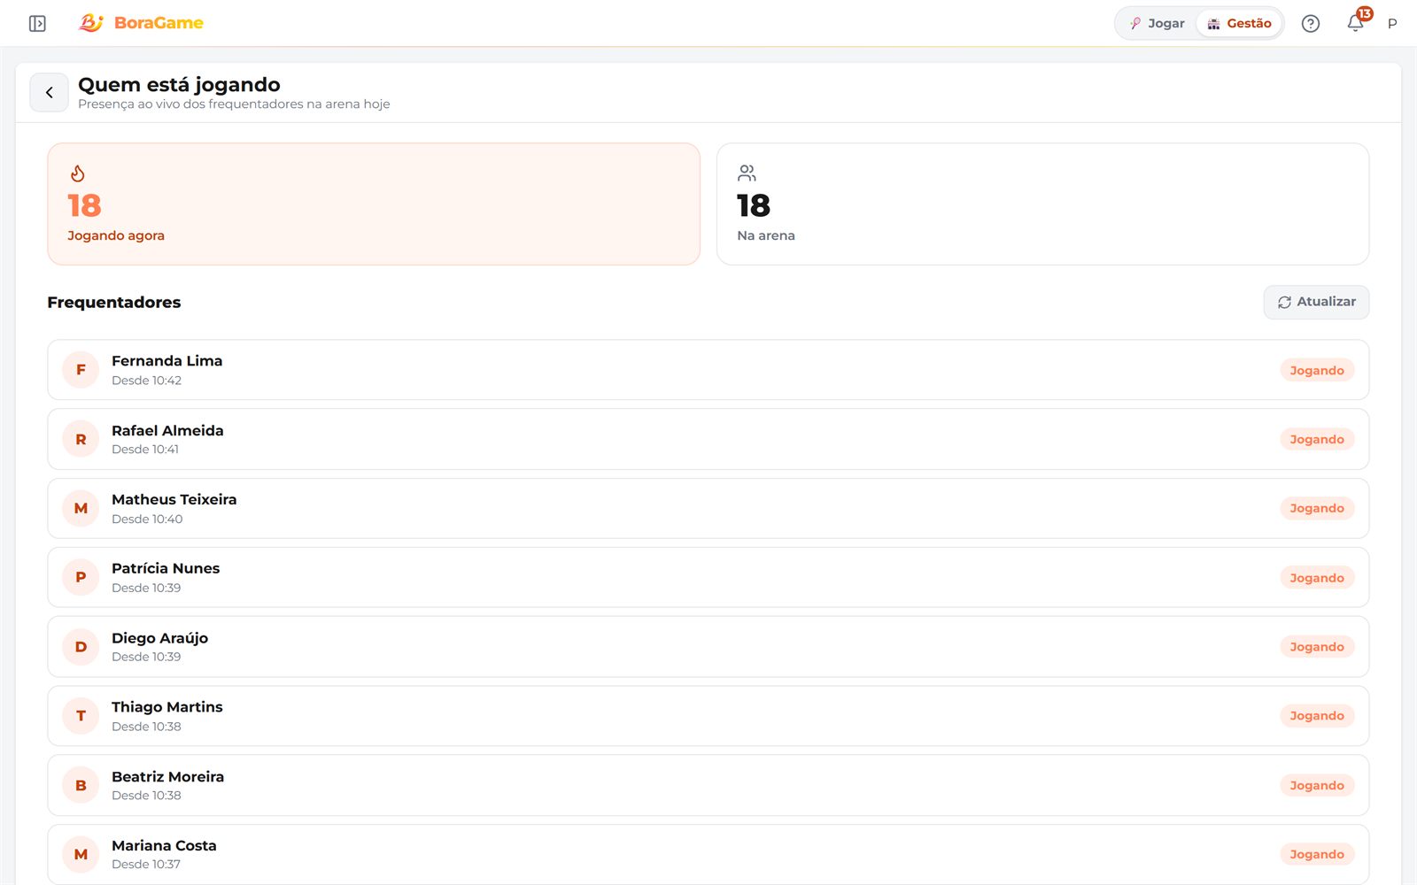Click Rafael Almeida's Jogando status badge

tap(1317, 440)
